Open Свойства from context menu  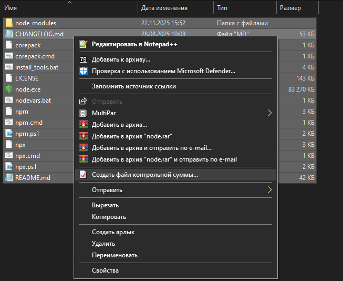pyautogui.click(x=175, y=270)
